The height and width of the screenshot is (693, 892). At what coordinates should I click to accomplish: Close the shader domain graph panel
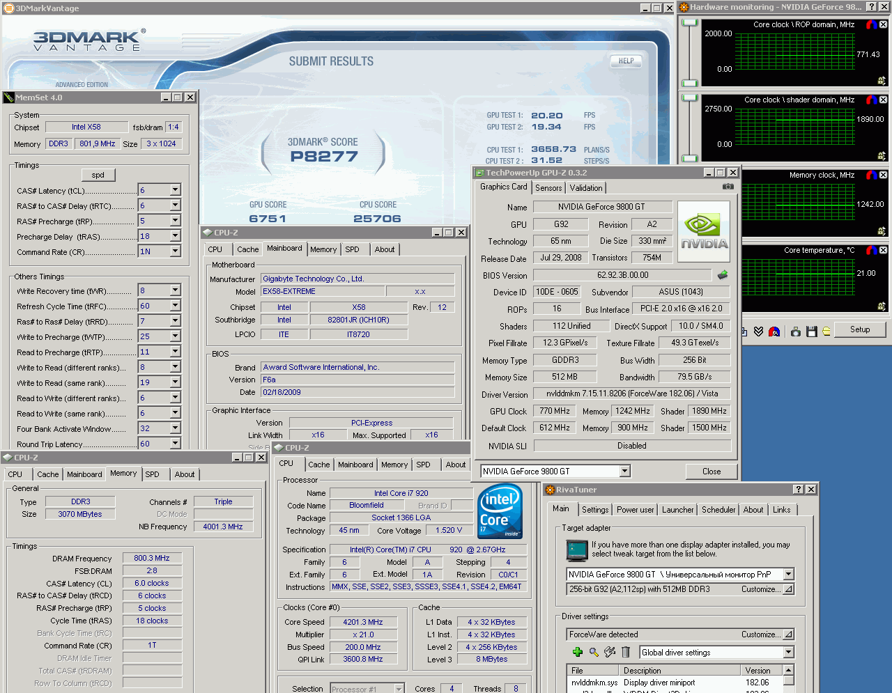point(883,100)
